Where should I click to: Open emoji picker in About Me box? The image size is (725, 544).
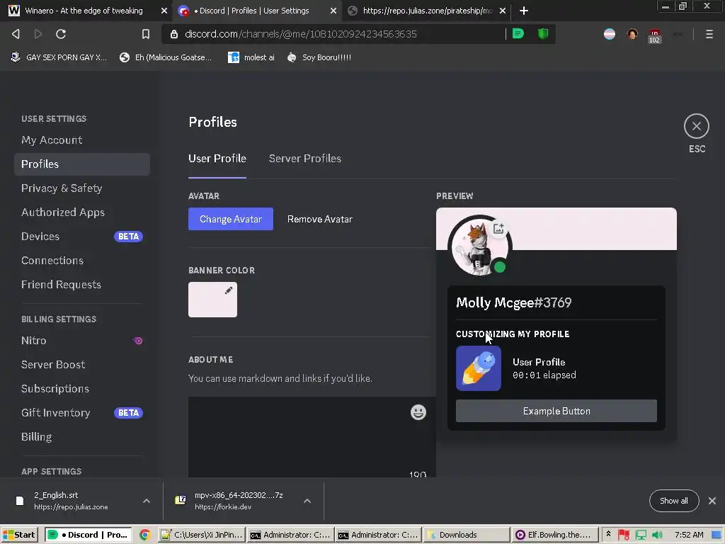point(418,412)
